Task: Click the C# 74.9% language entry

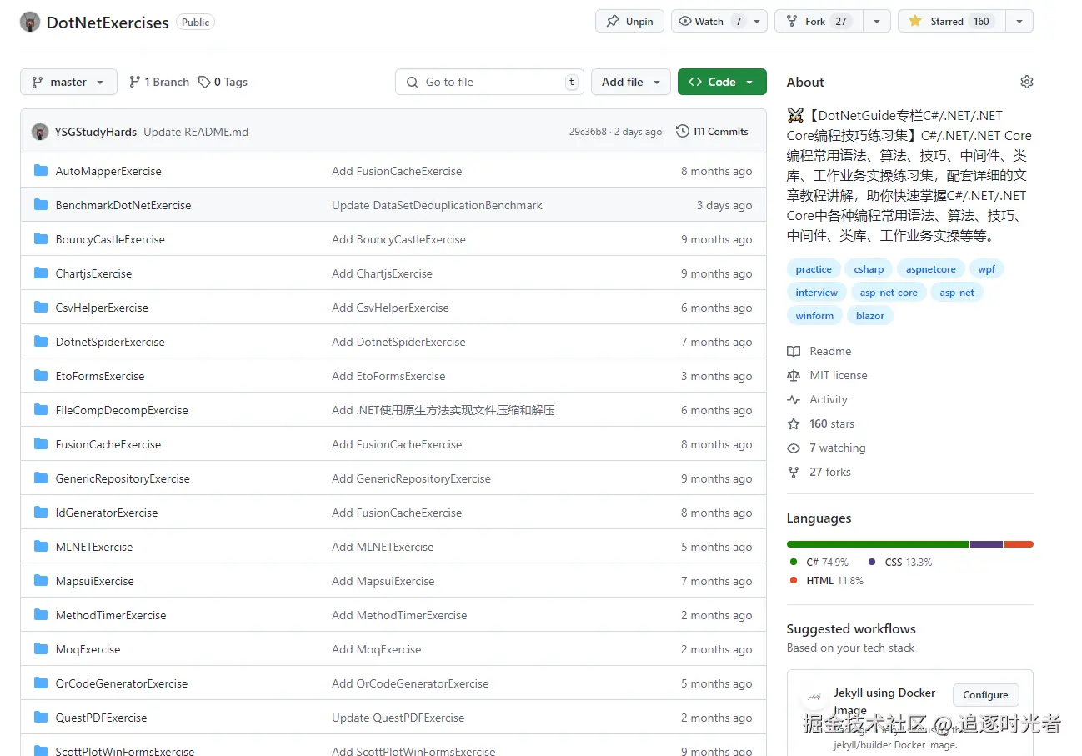Action: [819, 563]
